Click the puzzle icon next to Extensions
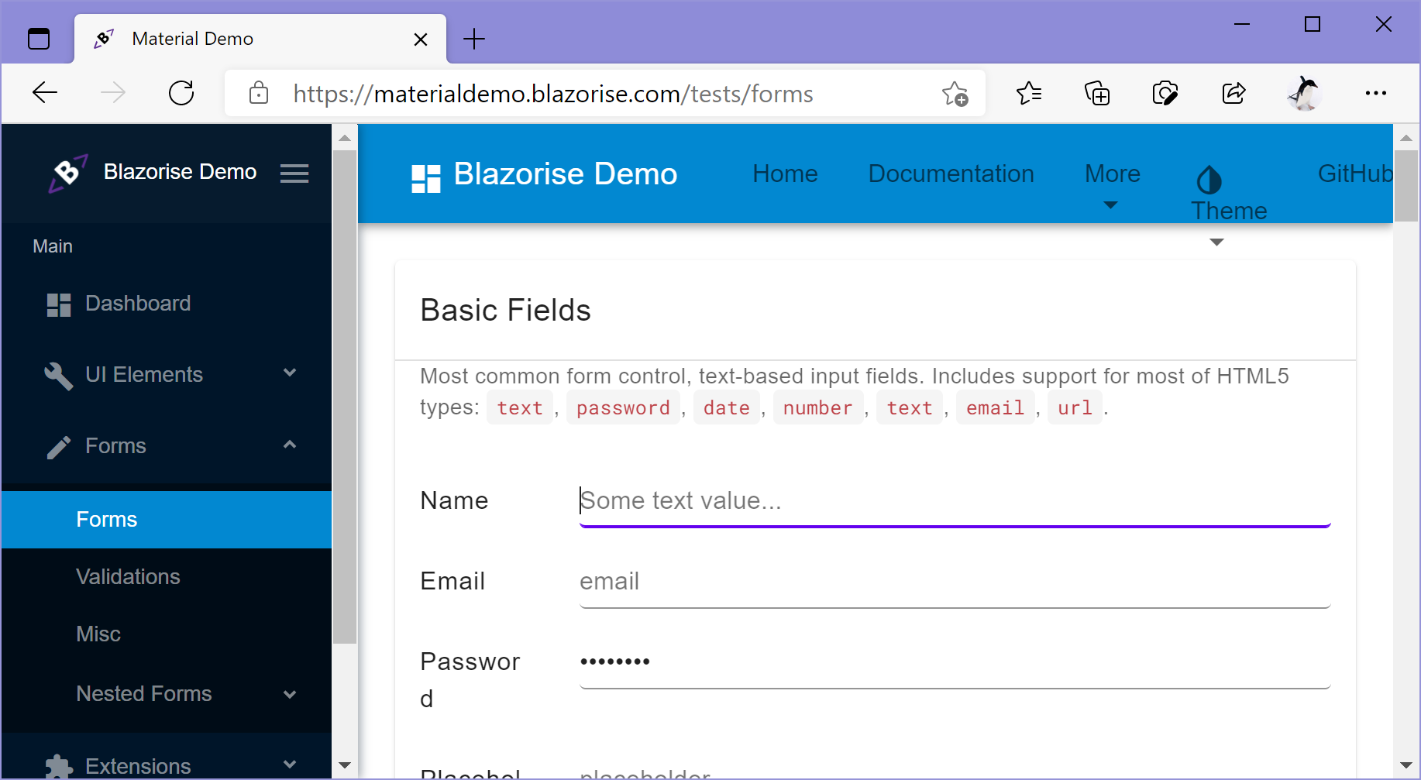This screenshot has height=780, width=1421. (59, 765)
